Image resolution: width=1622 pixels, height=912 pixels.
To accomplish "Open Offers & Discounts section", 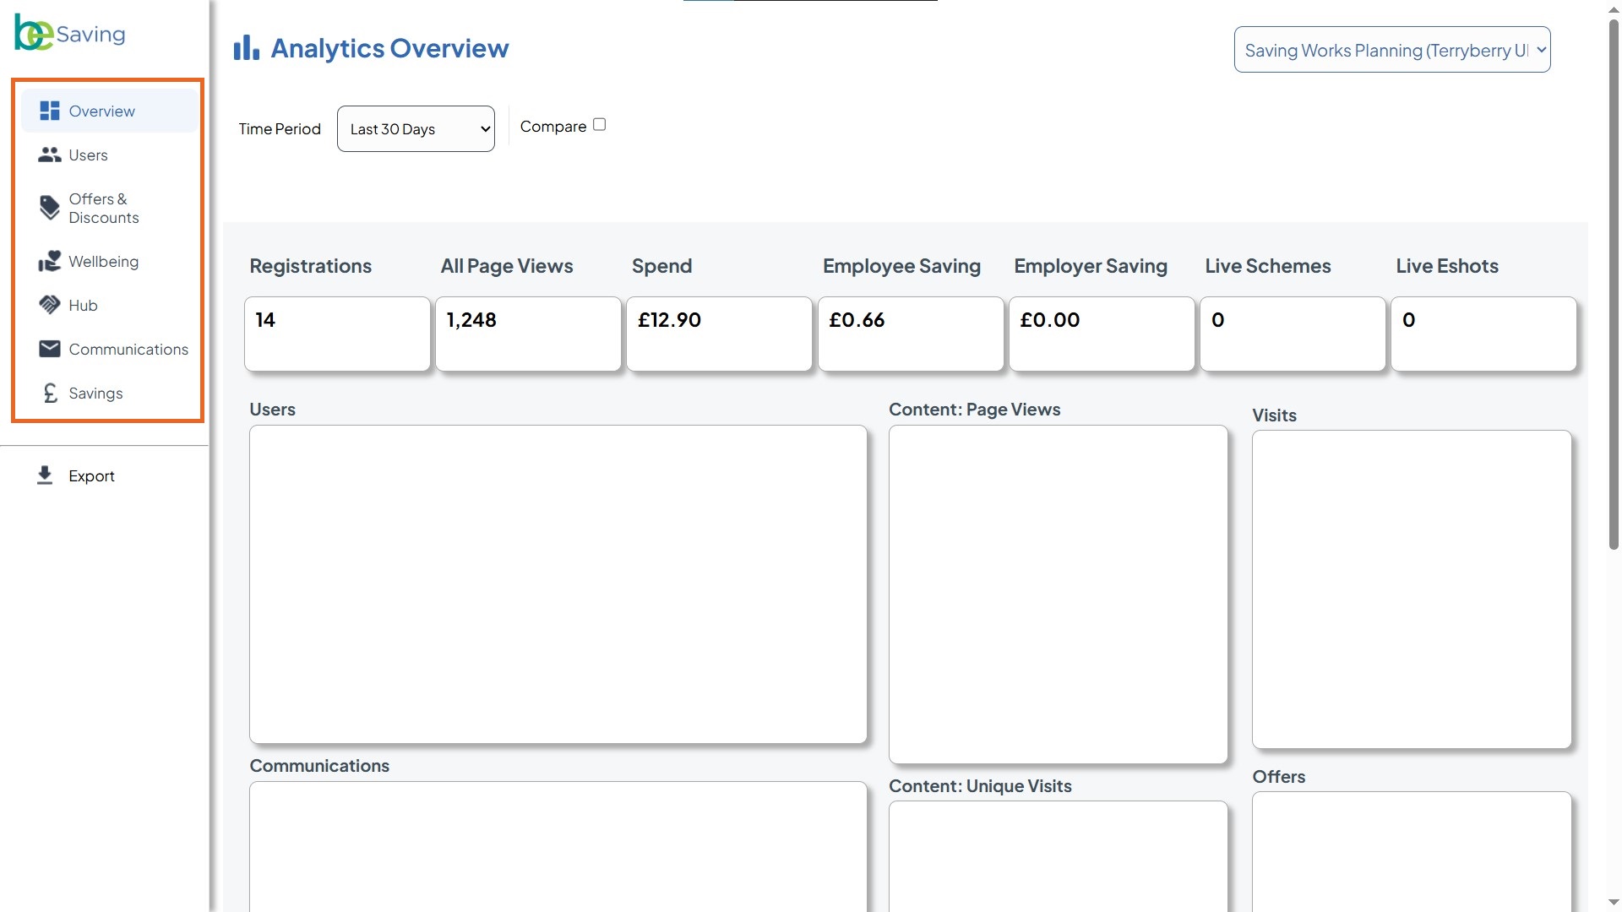I will (x=110, y=208).
